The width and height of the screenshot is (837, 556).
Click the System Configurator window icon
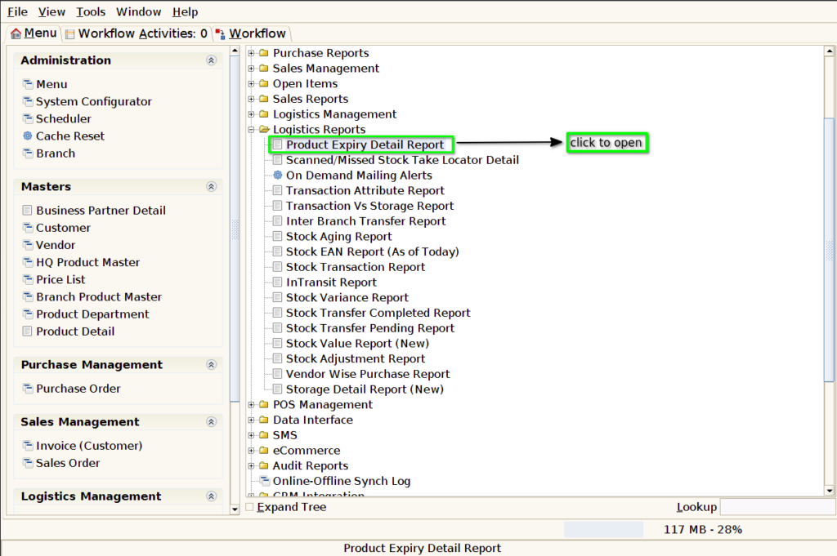click(x=28, y=101)
